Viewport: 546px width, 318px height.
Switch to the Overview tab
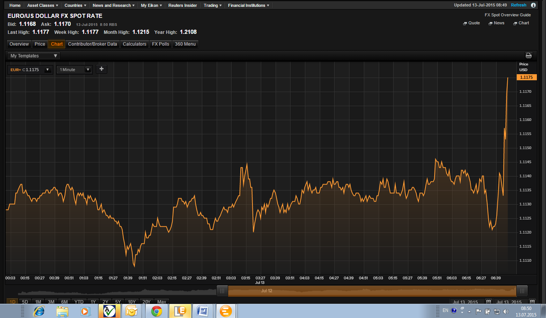19,44
